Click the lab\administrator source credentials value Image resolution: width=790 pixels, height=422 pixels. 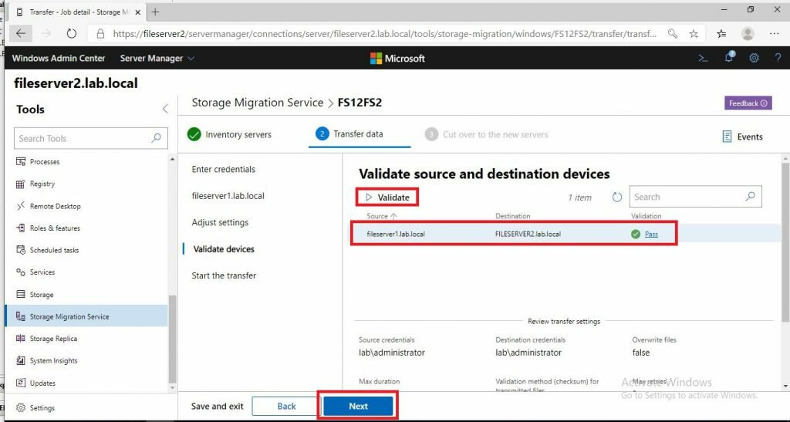click(x=391, y=353)
